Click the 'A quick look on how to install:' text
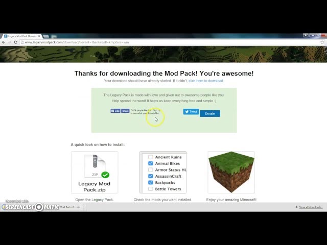The width and height of the screenshot is (327, 245). pos(98,144)
